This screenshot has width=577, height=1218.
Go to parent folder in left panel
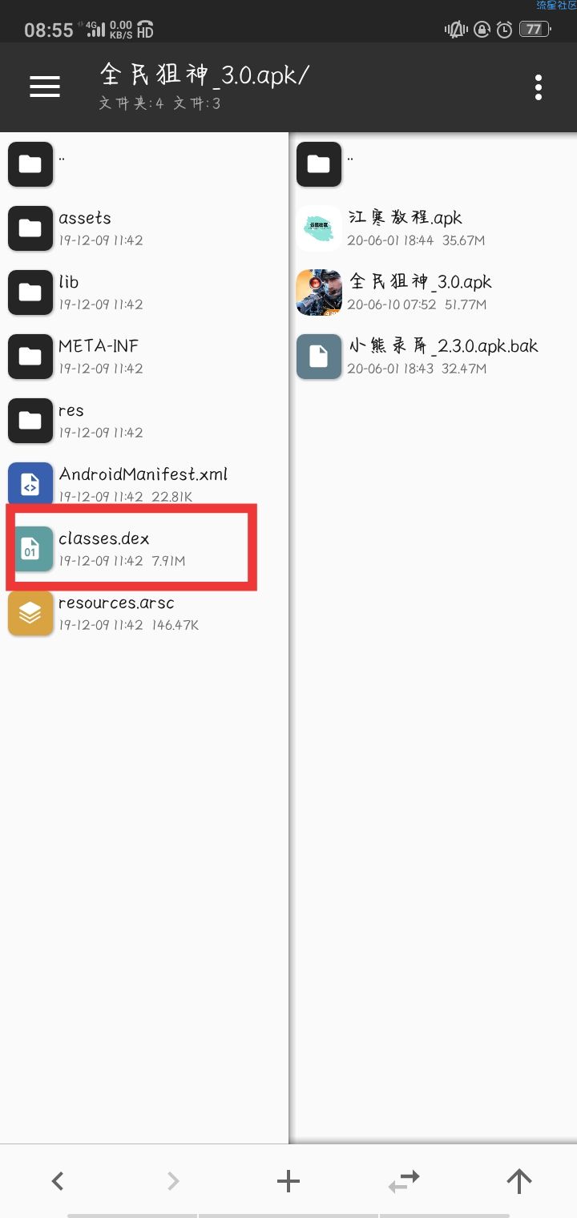tap(144, 164)
